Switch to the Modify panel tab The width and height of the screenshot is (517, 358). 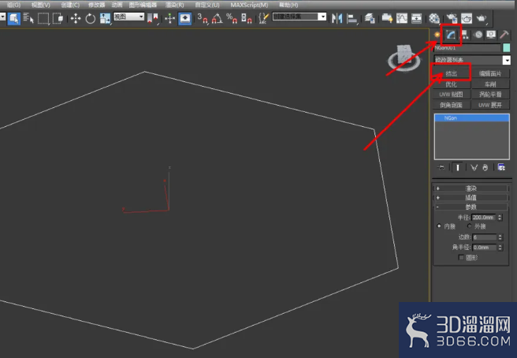tap(451, 35)
